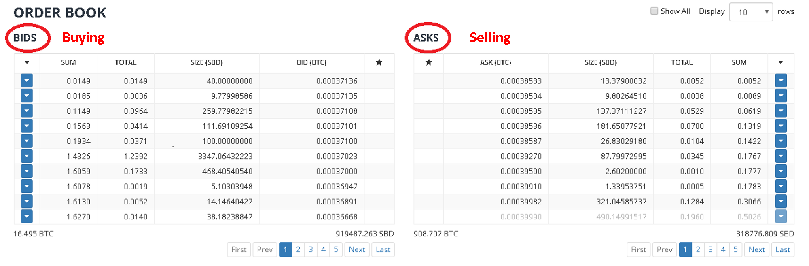Screen dimensions: 809x266
Task: Click the caret icon in the asks header
Action: point(781,62)
